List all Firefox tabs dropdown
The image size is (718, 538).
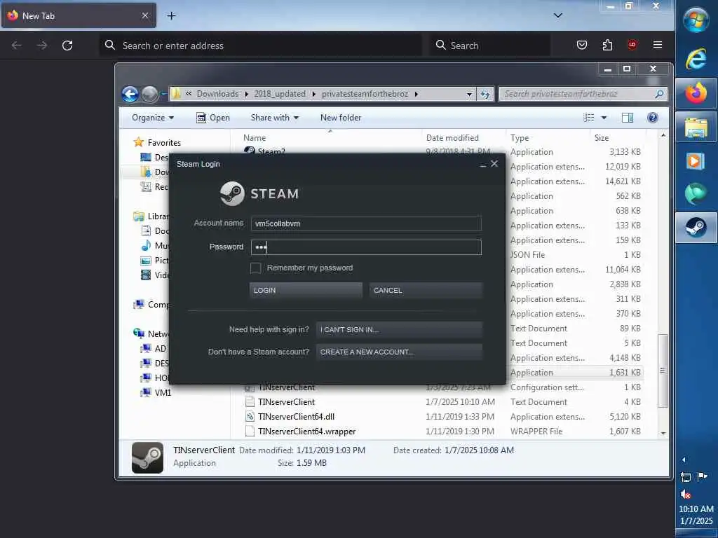[557, 15]
